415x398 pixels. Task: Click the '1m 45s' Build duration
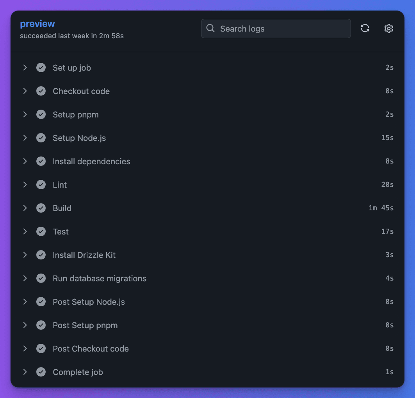pyautogui.click(x=381, y=208)
